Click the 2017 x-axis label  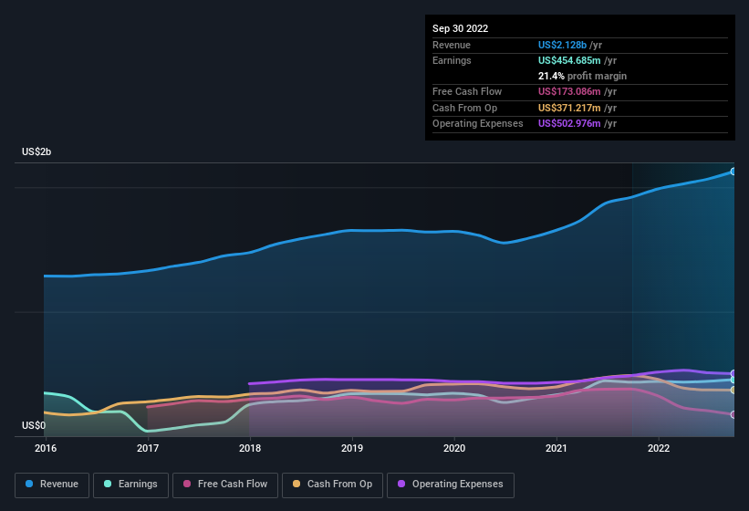pos(148,448)
